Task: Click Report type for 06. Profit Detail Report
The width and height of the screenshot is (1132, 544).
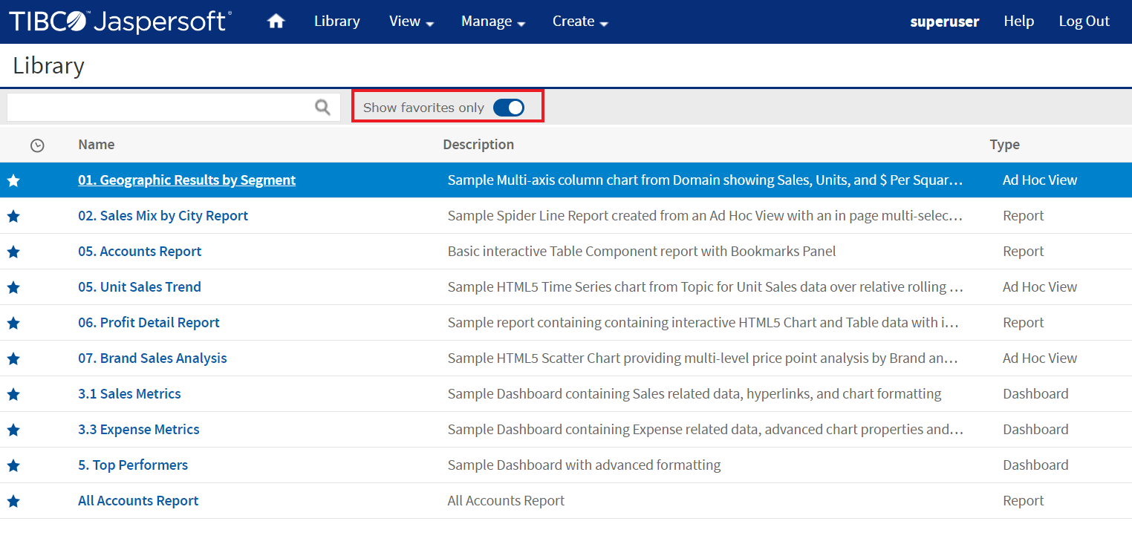Action: pos(1024,323)
